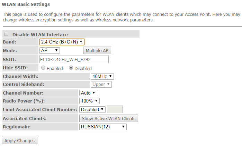Screen dimensions: 242x147
Task: Click into the SSID text field
Action: 74,59
